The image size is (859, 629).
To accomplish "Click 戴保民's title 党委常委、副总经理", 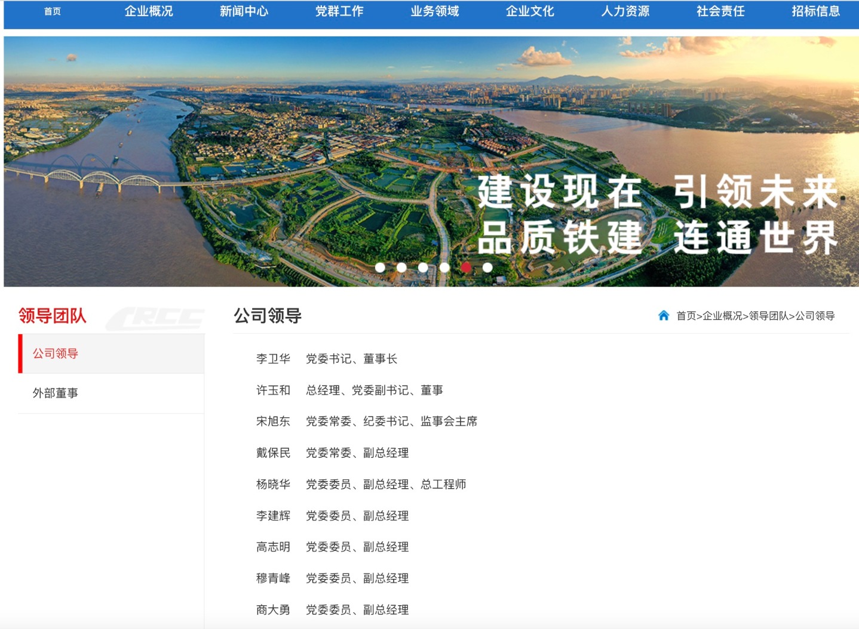I will pos(357,453).
